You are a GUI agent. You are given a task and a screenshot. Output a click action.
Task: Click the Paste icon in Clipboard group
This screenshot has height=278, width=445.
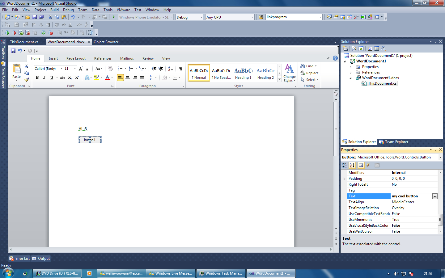[x=16, y=69]
